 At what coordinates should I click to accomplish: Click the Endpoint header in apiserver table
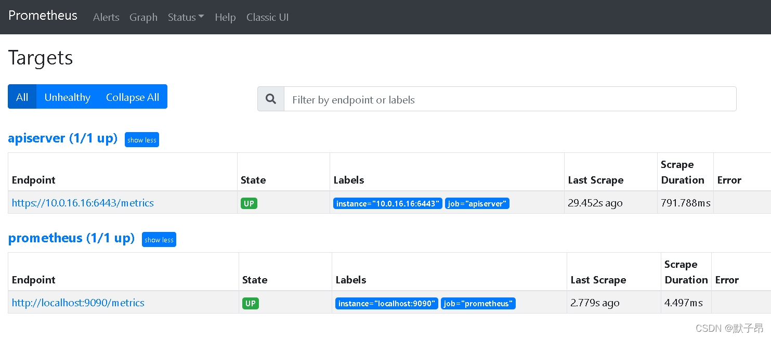(33, 180)
